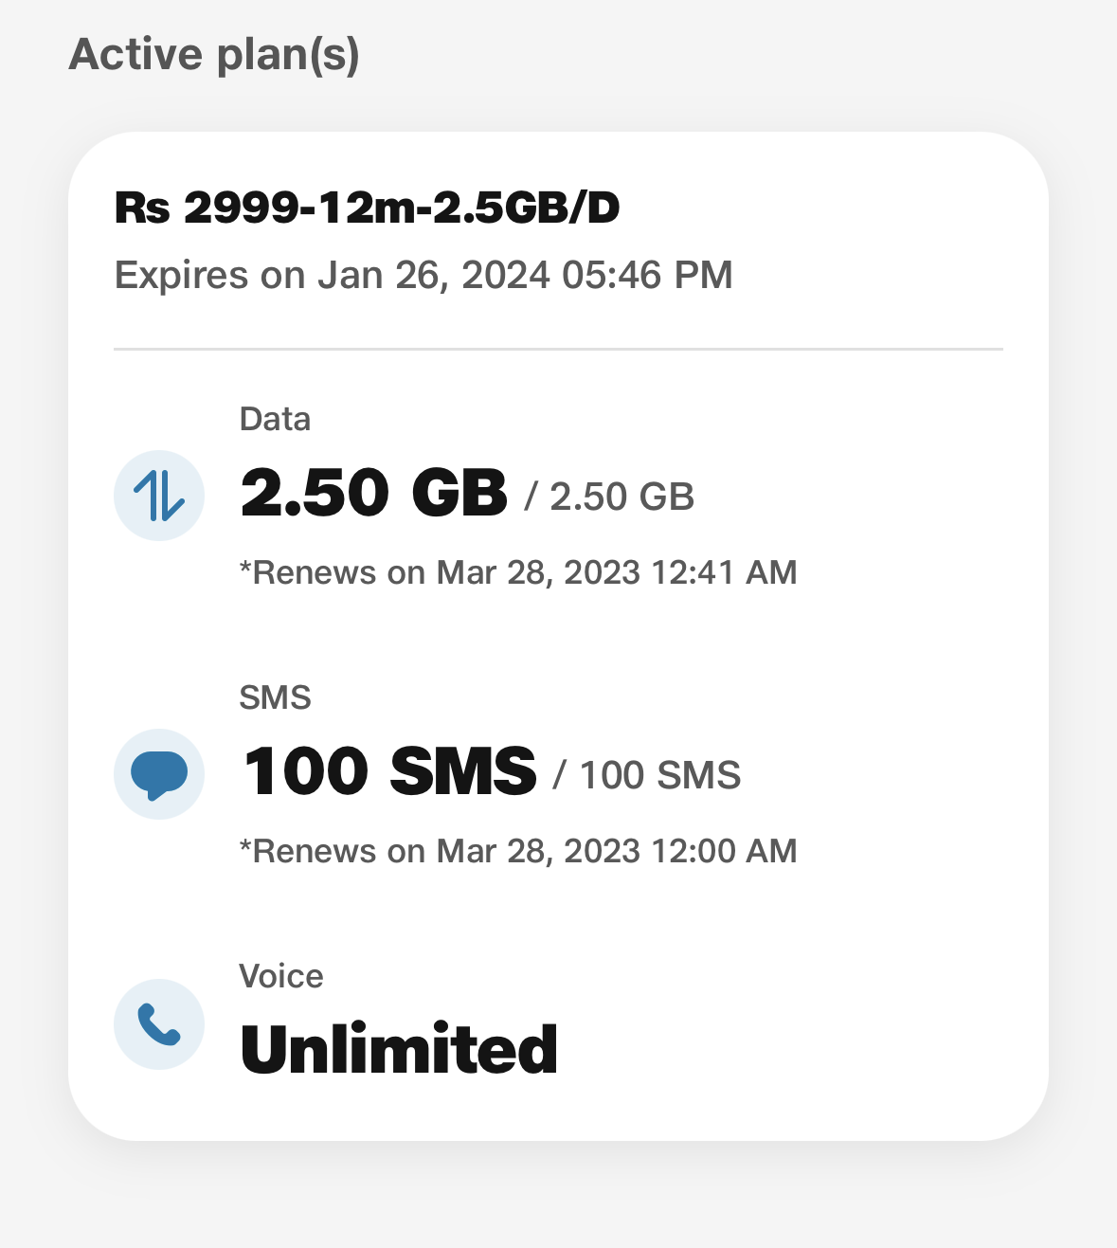Select the Unlimited voice value
1117x1248 pixels.
(x=399, y=1049)
